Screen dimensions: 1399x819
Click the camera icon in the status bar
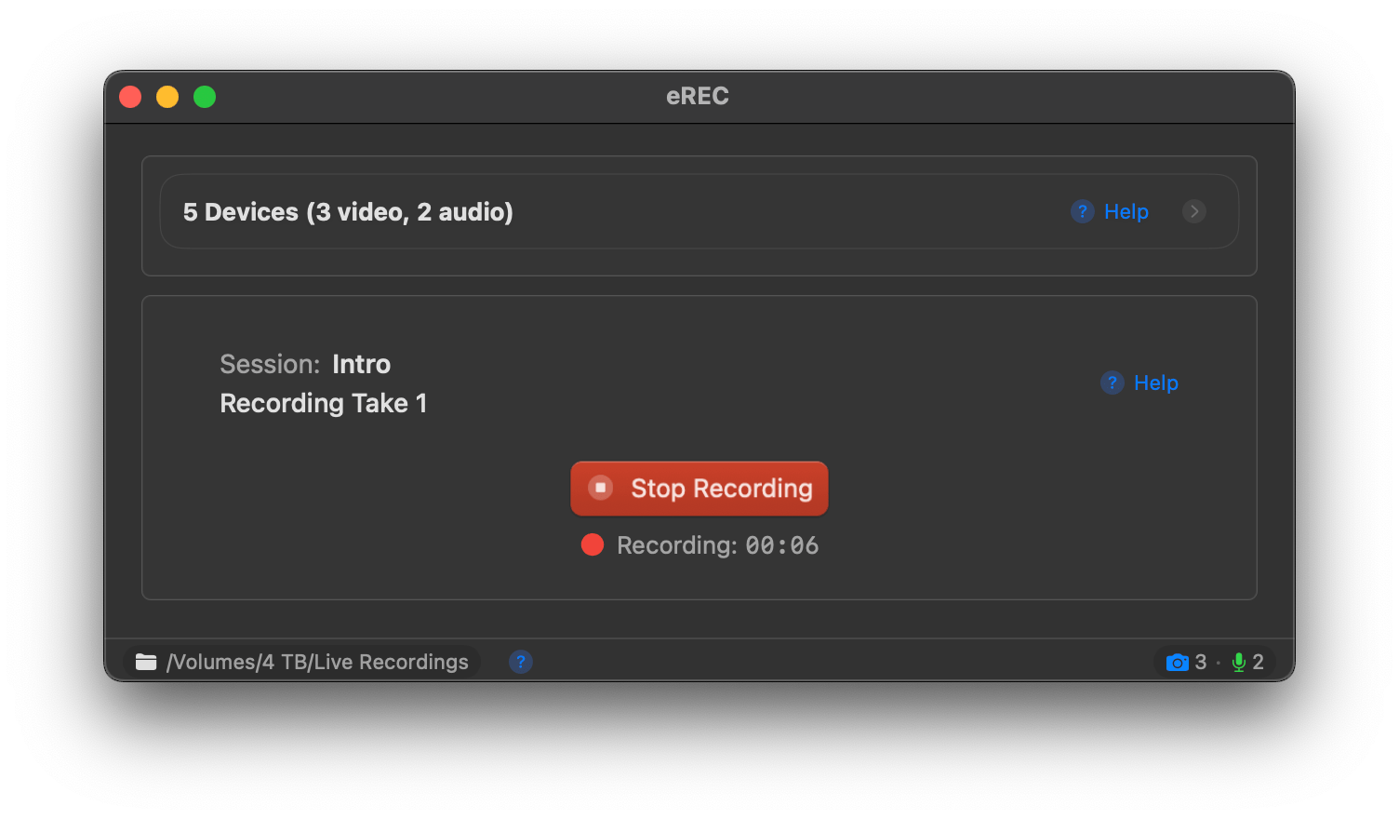1177,662
